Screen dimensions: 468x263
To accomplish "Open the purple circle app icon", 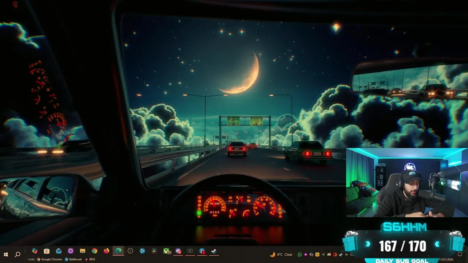I will pyautogui.click(x=71, y=251).
